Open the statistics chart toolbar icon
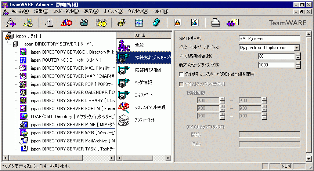Viewport: 314px width, 171px height. (x=139, y=23)
